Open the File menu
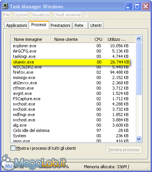This screenshot has height=172, width=152. (x=6, y=15)
